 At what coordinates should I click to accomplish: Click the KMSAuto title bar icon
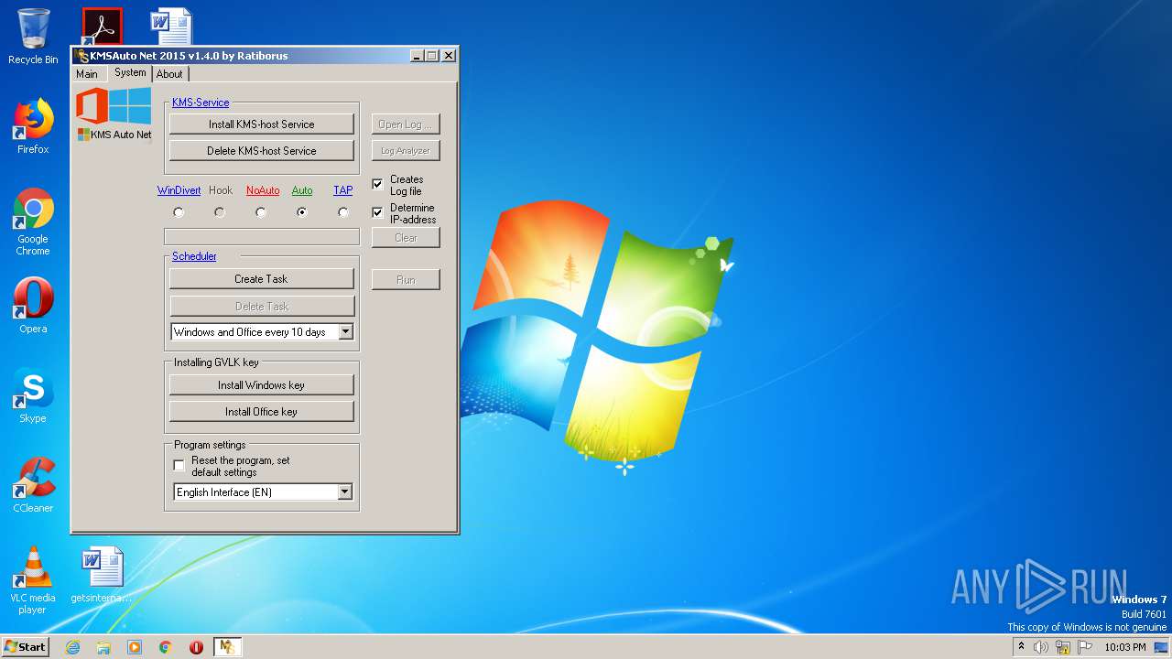(x=82, y=56)
